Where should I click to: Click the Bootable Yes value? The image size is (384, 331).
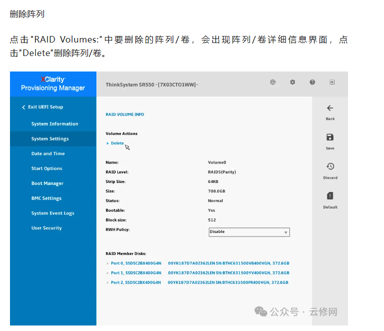click(x=211, y=210)
